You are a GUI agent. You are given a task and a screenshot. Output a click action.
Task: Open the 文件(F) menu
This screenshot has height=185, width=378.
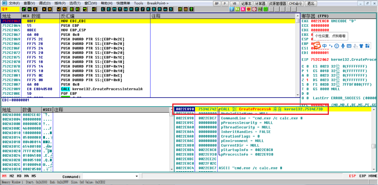pyautogui.click(x=14, y=3)
